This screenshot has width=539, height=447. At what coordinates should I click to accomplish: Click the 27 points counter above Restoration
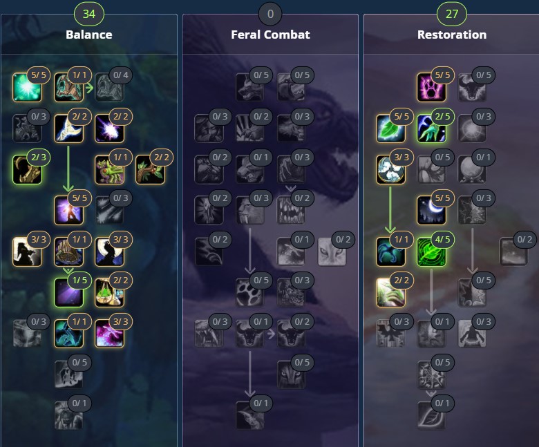(452, 14)
